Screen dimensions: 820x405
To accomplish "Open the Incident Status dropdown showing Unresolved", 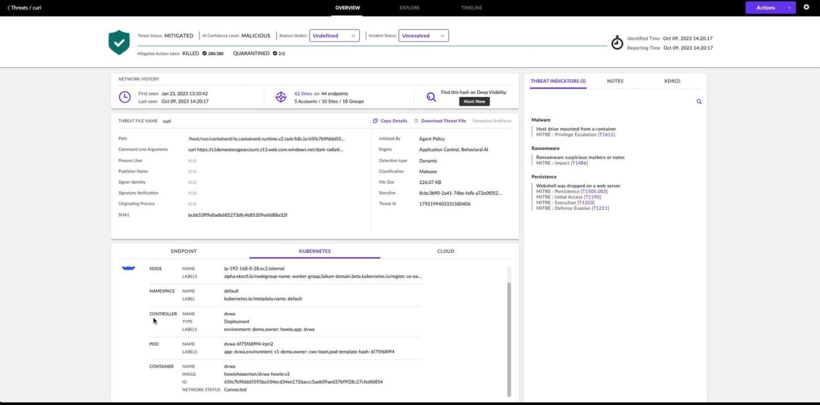I will pos(423,35).
